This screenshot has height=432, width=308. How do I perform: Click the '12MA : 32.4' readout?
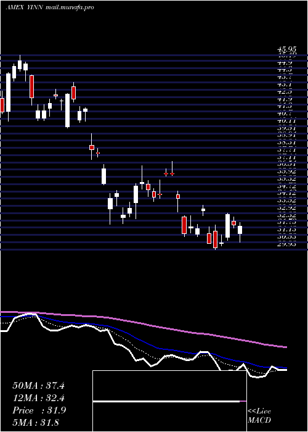[38, 398]
